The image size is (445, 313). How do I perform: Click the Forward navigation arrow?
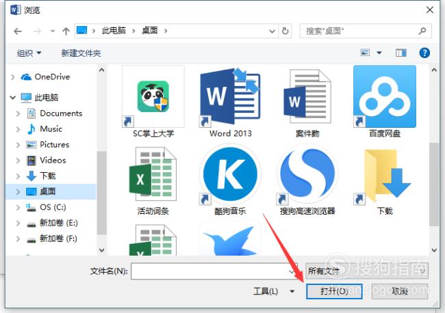(x=37, y=31)
